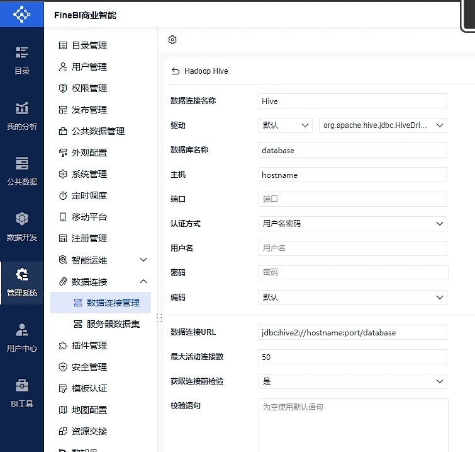Open BI工具 in left rail
Screen dimensions: 475x452
click(22, 393)
